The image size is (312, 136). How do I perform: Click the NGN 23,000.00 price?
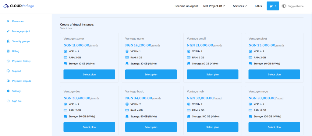pos(262,45)
